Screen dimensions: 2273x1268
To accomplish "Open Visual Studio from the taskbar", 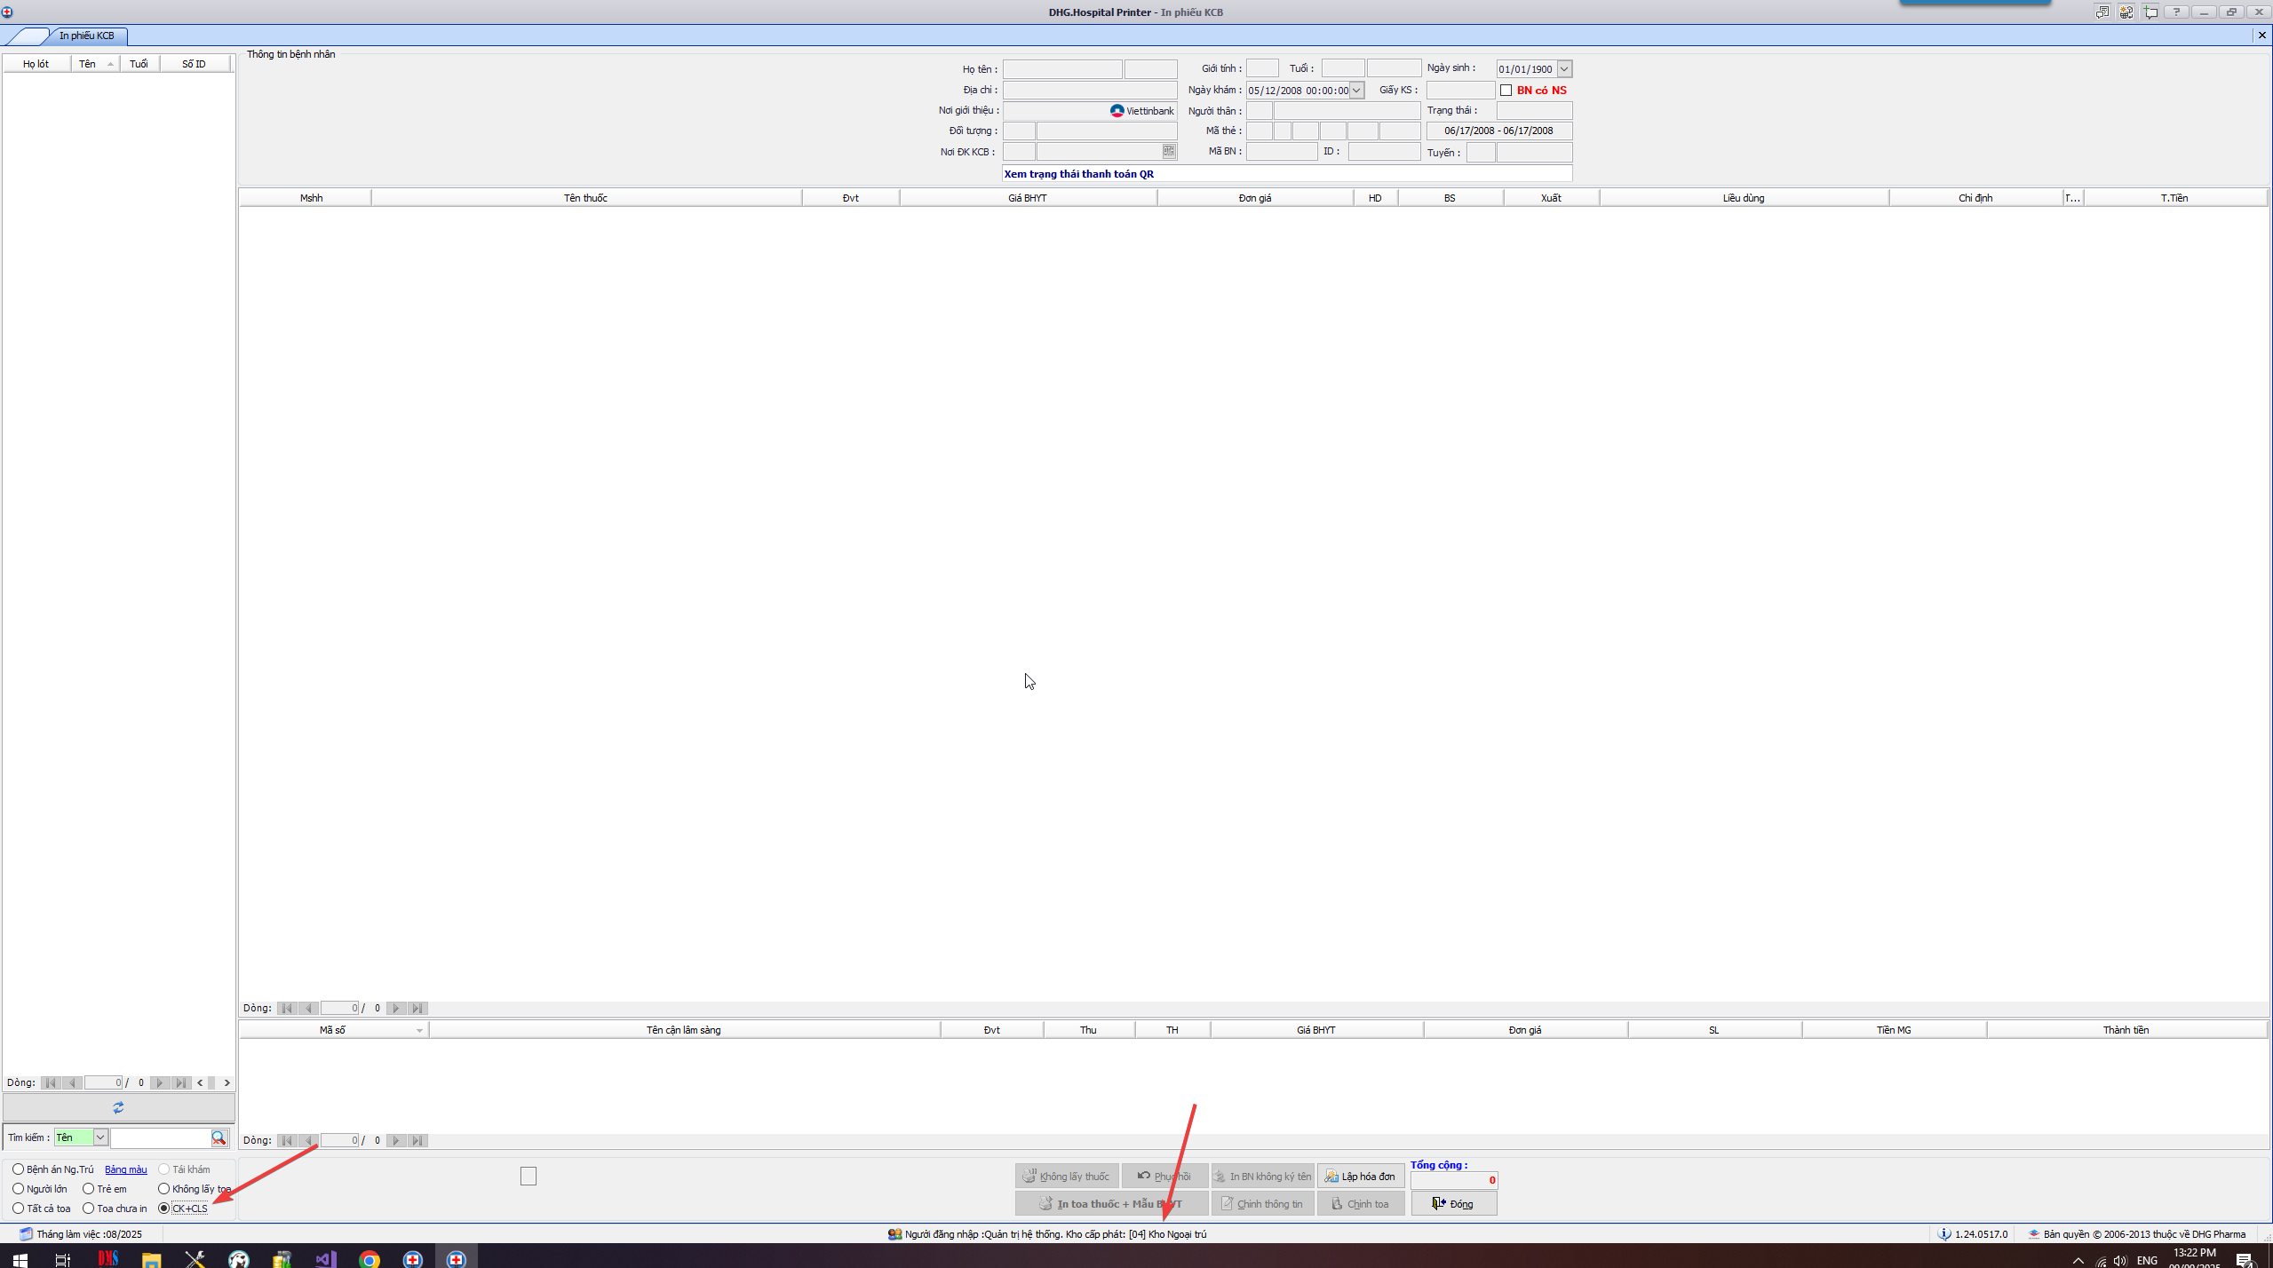I will (x=326, y=1258).
